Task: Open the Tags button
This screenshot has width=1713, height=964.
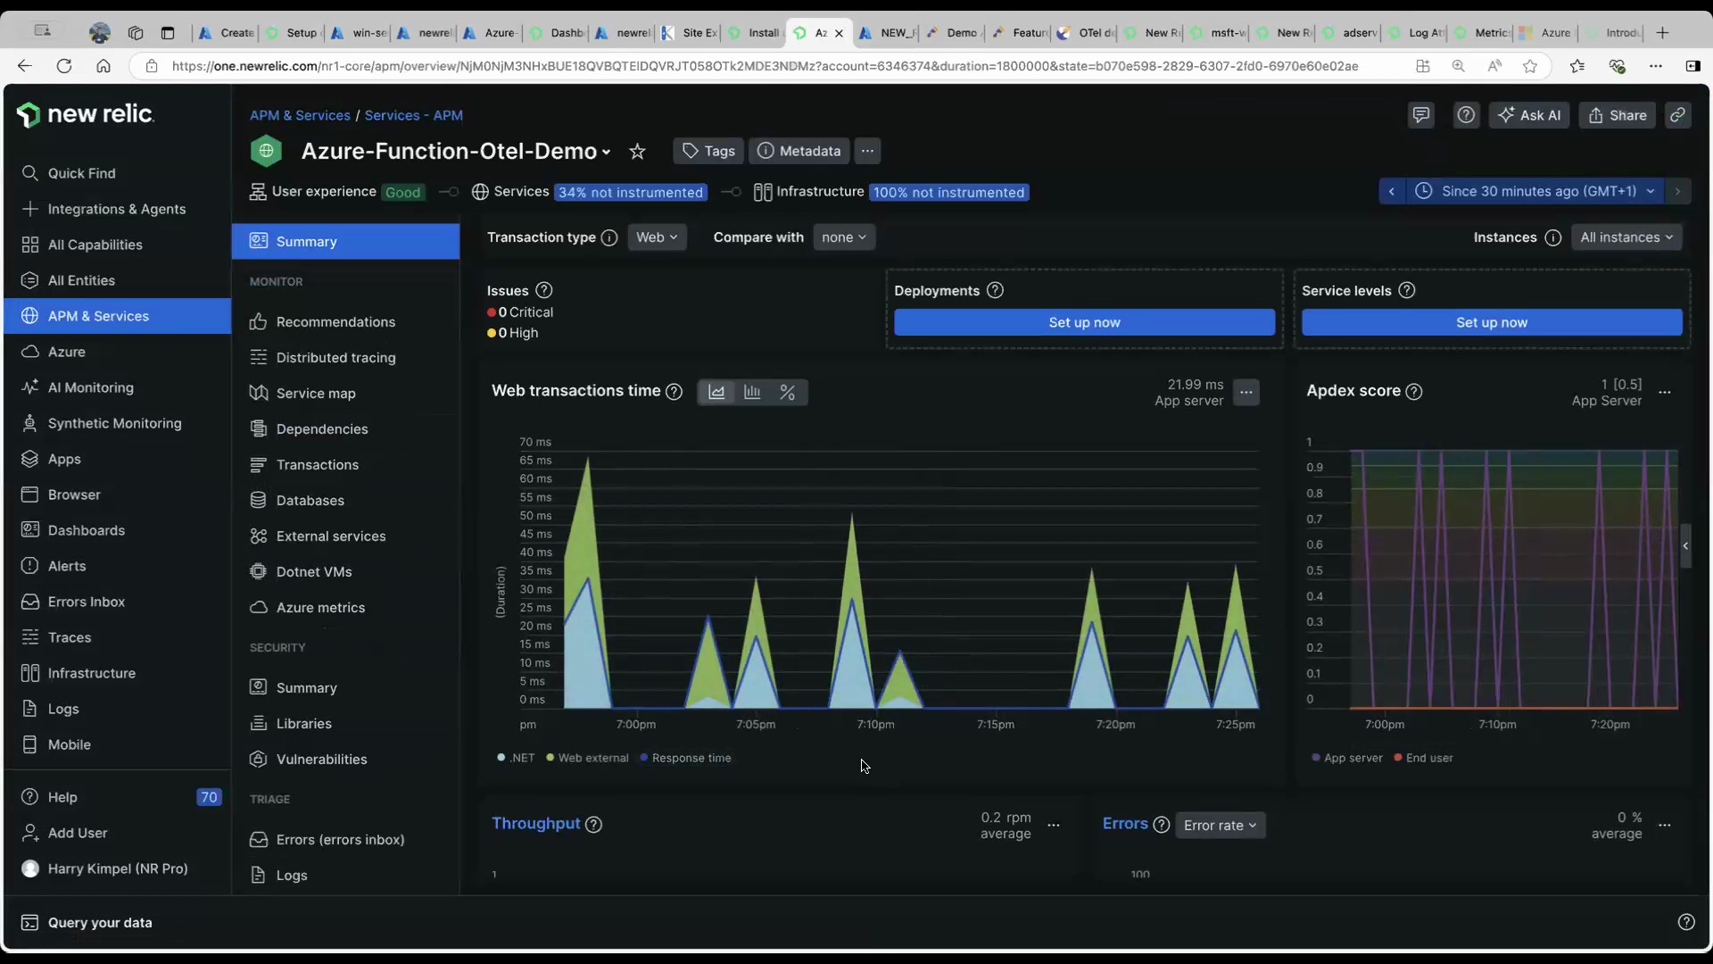Action: tap(708, 151)
